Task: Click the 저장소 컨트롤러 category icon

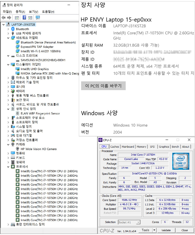Action: coord(13,140)
